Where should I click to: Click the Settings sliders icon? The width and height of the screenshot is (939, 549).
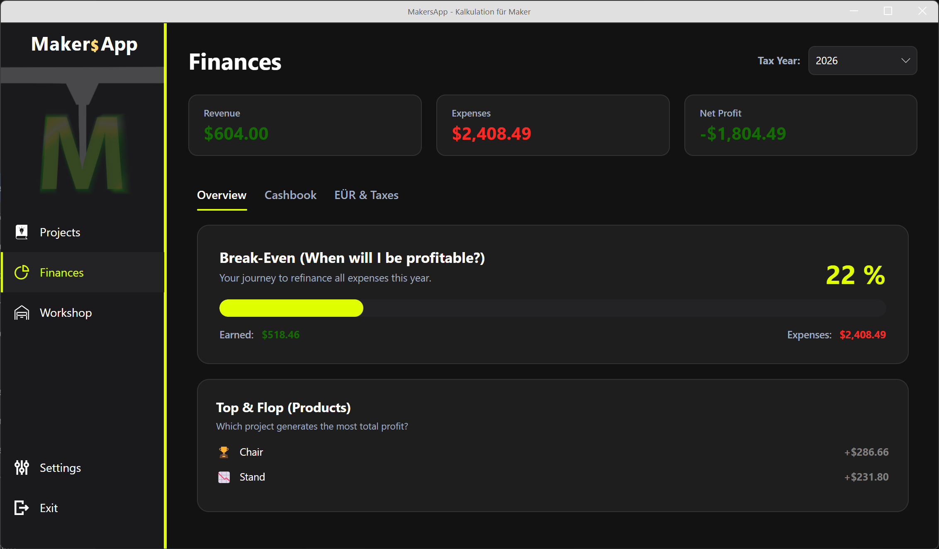[x=22, y=468]
